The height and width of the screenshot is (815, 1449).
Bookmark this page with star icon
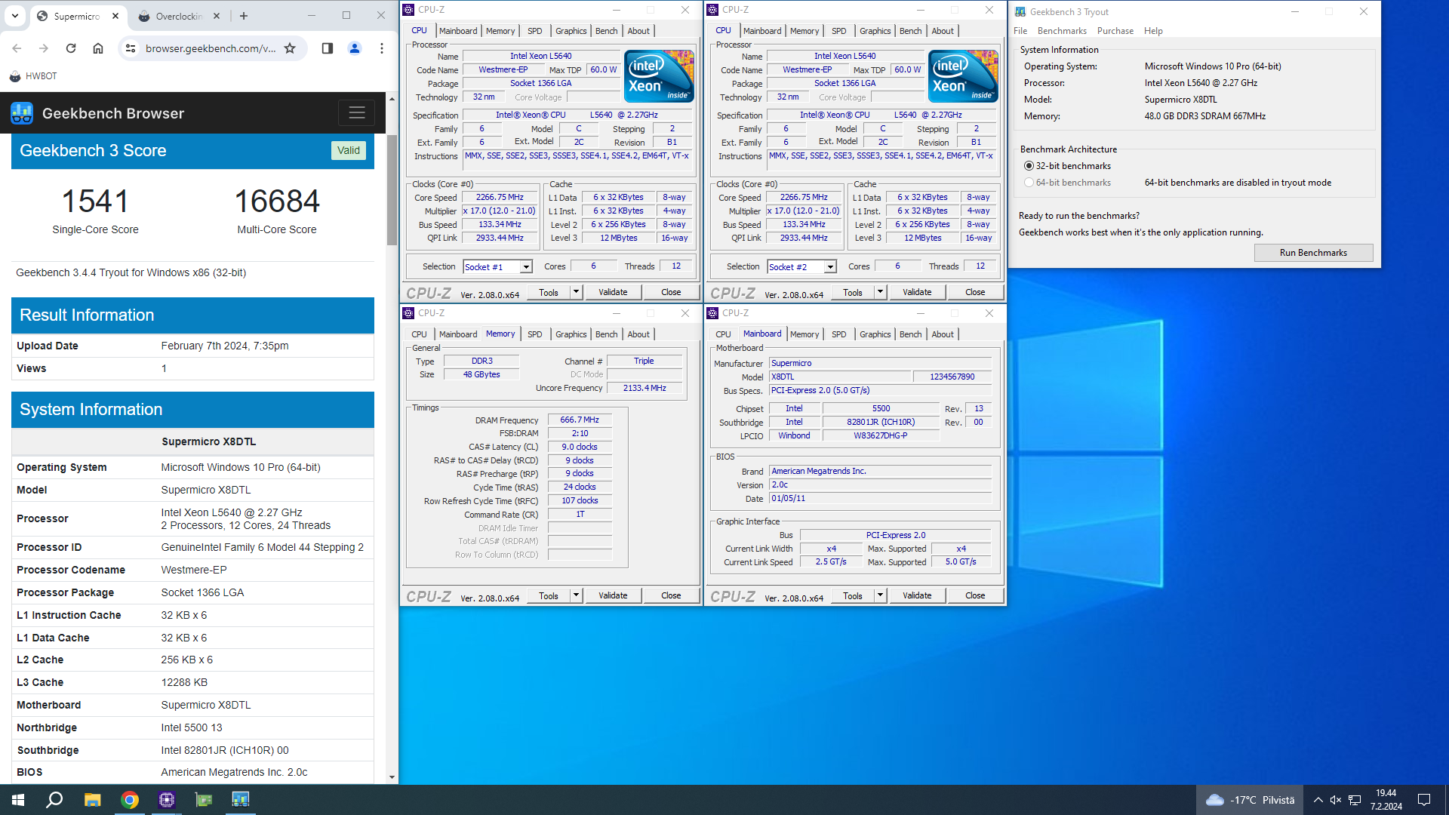click(290, 48)
